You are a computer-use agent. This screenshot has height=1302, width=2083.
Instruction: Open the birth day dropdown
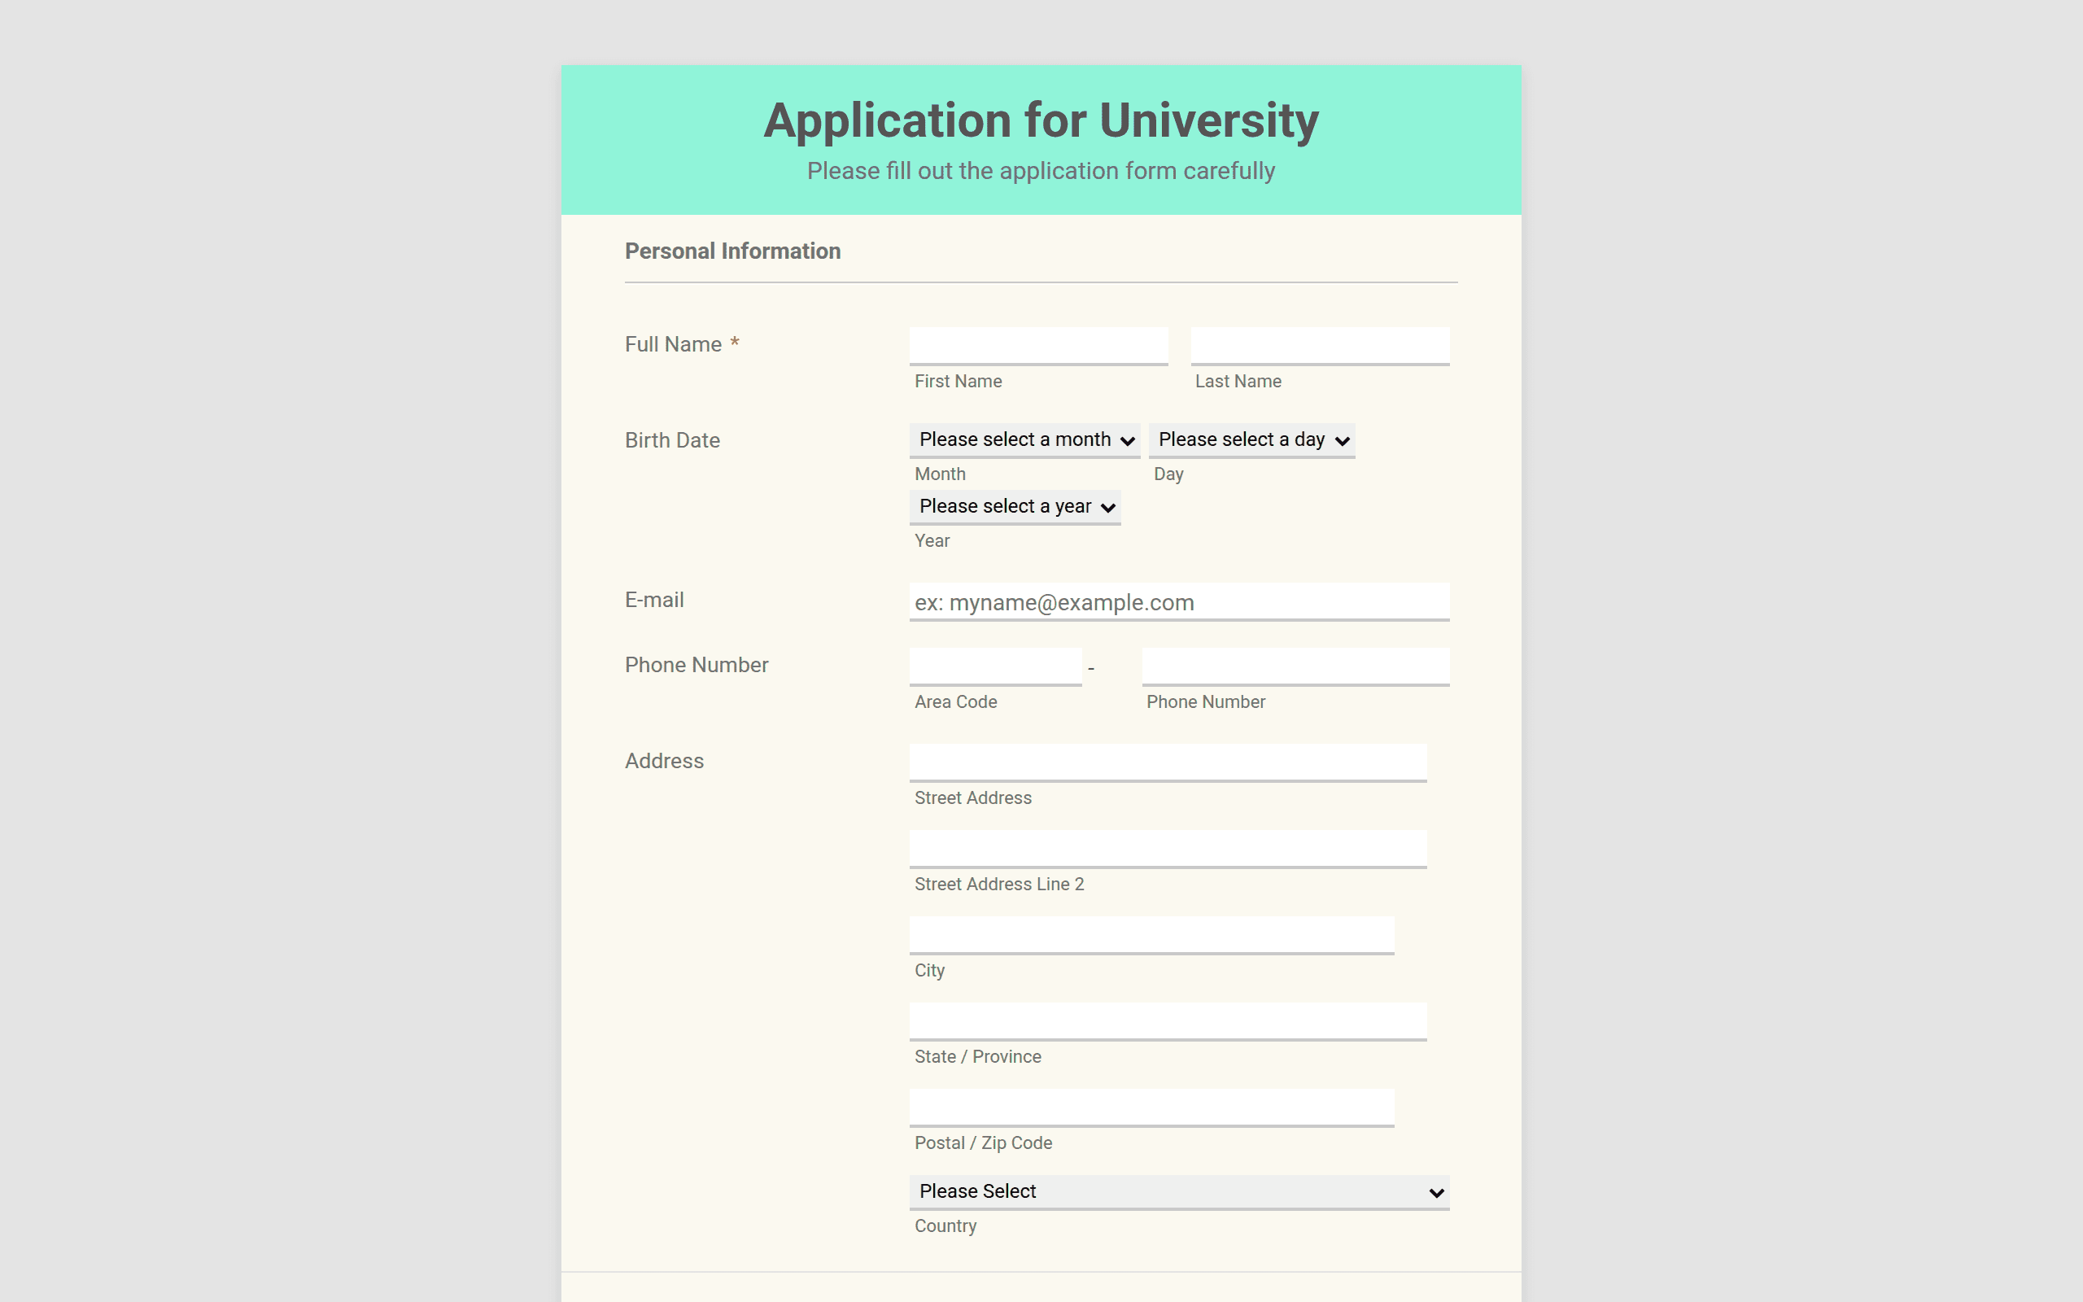click(x=1251, y=440)
